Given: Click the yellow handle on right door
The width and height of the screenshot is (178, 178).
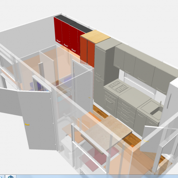Looking at the screenshot, I should point(146,141).
